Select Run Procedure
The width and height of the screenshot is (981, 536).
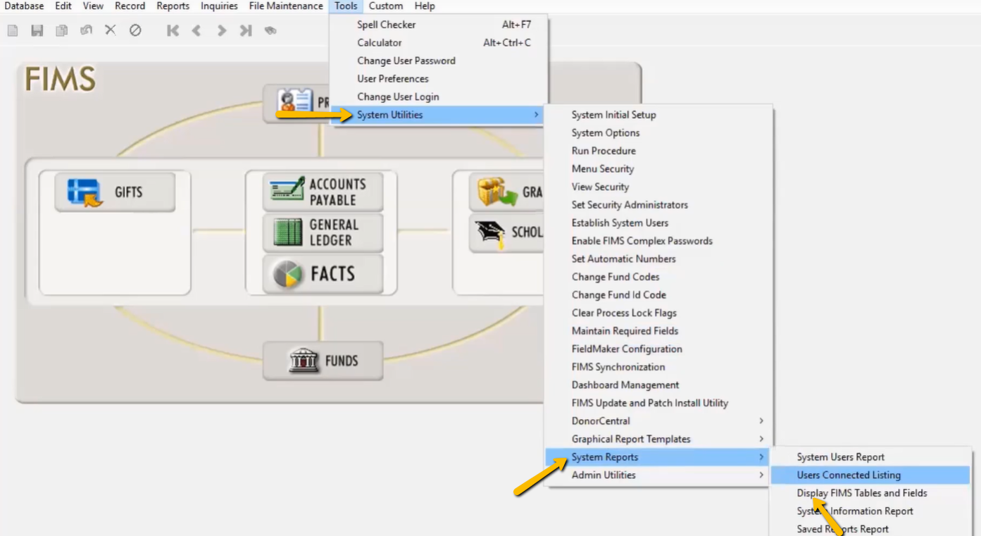click(x=658, y=151)
